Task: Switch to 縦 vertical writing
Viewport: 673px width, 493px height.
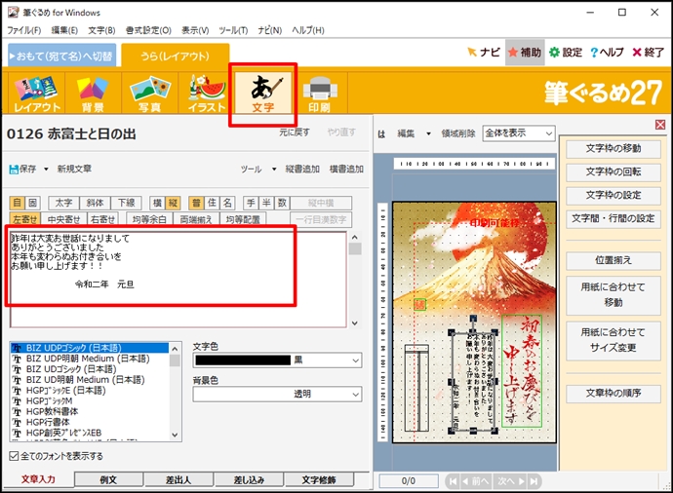Action: pos(173,203)
